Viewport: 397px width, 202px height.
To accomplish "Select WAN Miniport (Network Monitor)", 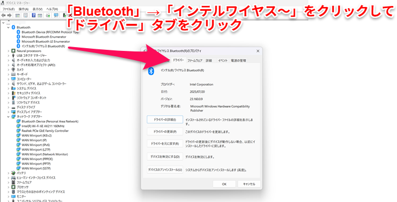I will click(45, 154).
